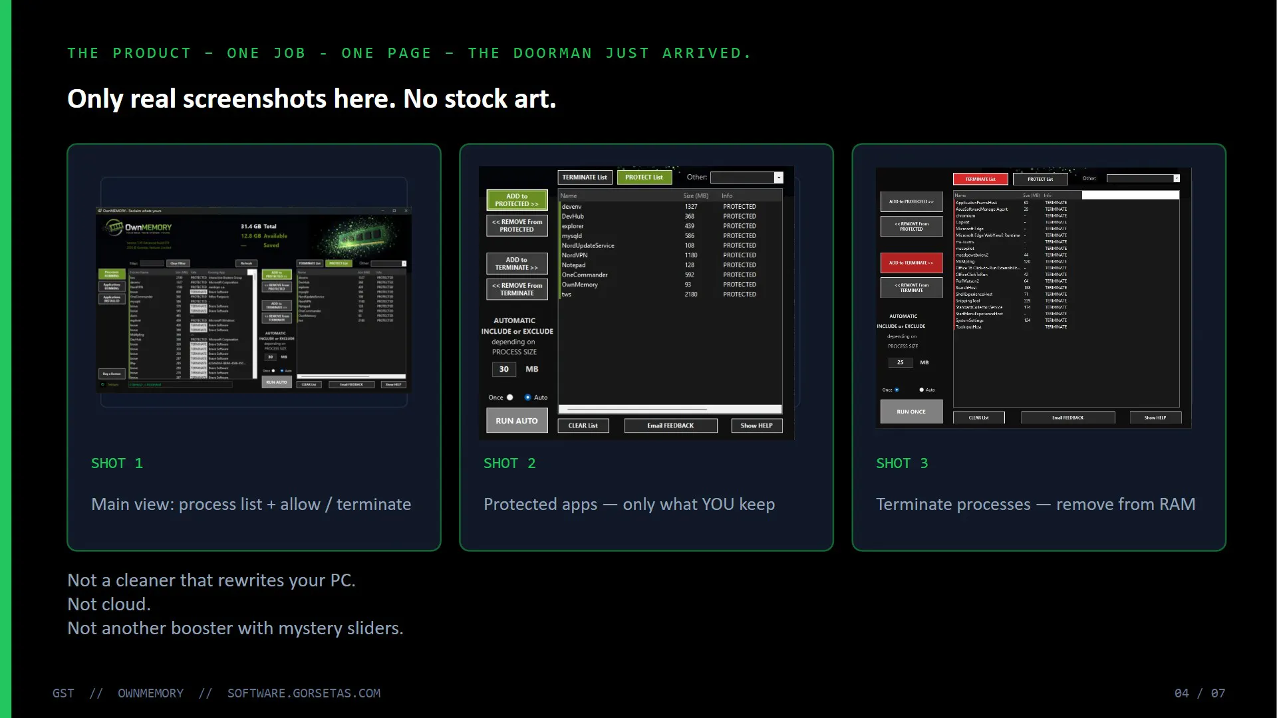This screenshot has width=1277, height=718.
Task: Click ADD to PROTECTED button in Shot 2
Action: (517, 200)
